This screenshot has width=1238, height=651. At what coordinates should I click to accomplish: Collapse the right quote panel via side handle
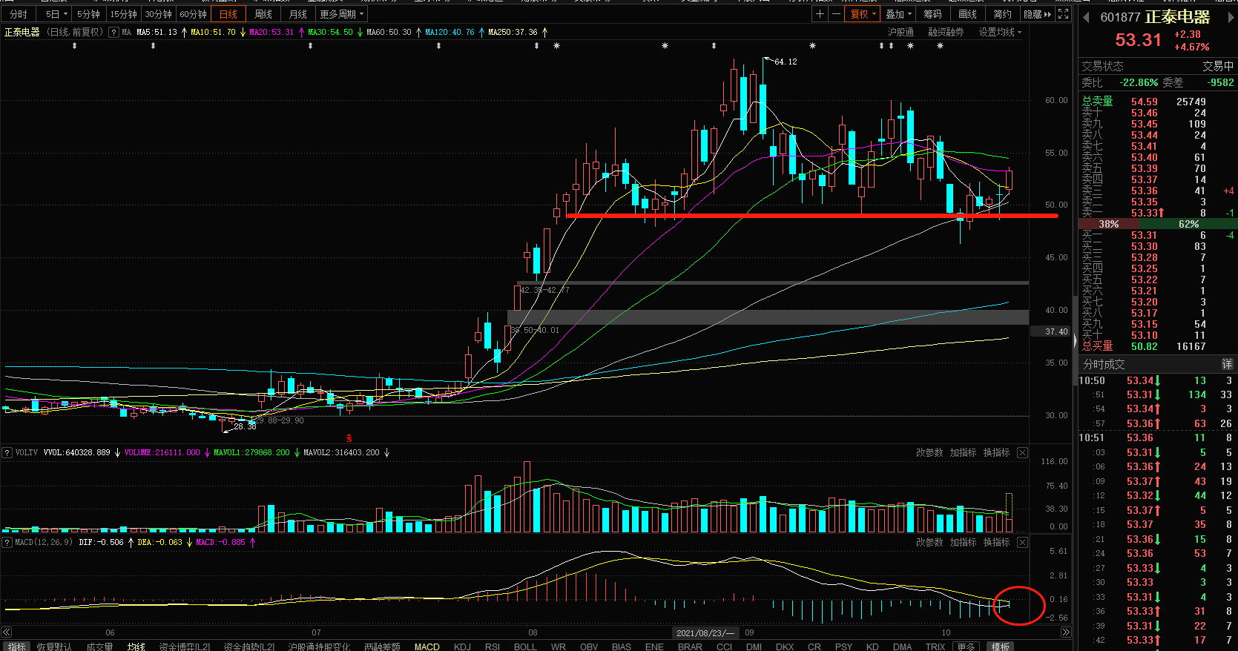tap(1075, 341)
